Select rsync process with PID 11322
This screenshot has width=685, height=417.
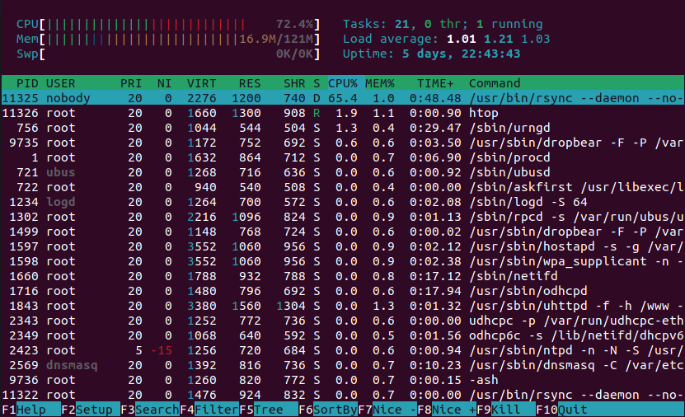(x=343, y=395)
